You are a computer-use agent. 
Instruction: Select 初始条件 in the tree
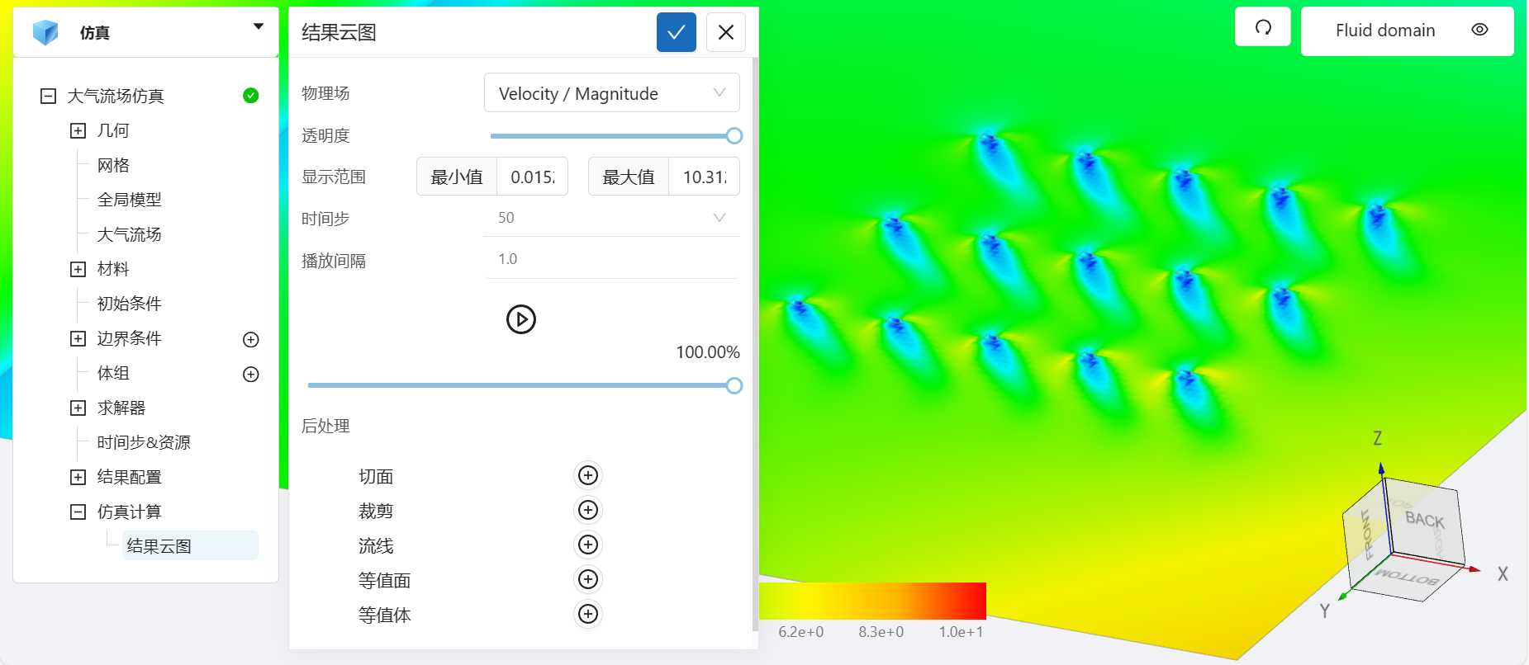pos(129,304)
